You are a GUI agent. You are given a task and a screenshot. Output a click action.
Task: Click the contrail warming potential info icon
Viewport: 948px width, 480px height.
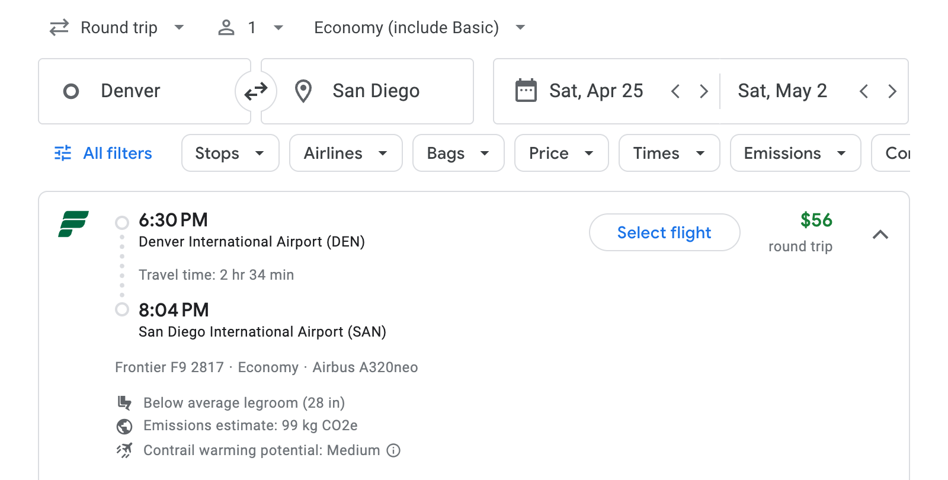point(393,450)
